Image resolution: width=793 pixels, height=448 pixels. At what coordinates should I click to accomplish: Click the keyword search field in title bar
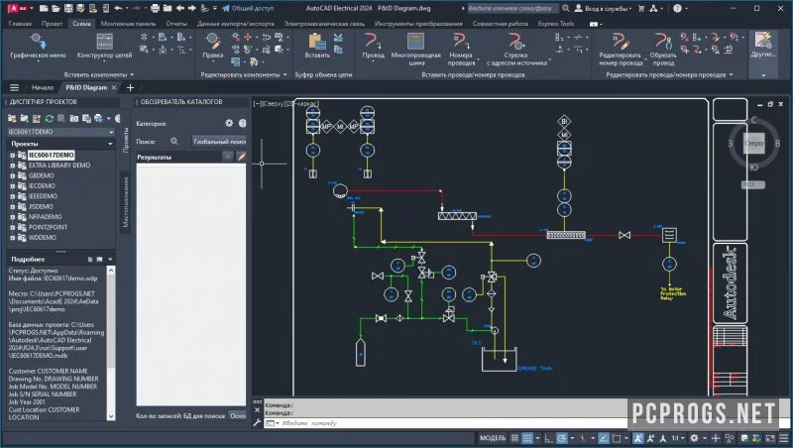tap(512, 8)
